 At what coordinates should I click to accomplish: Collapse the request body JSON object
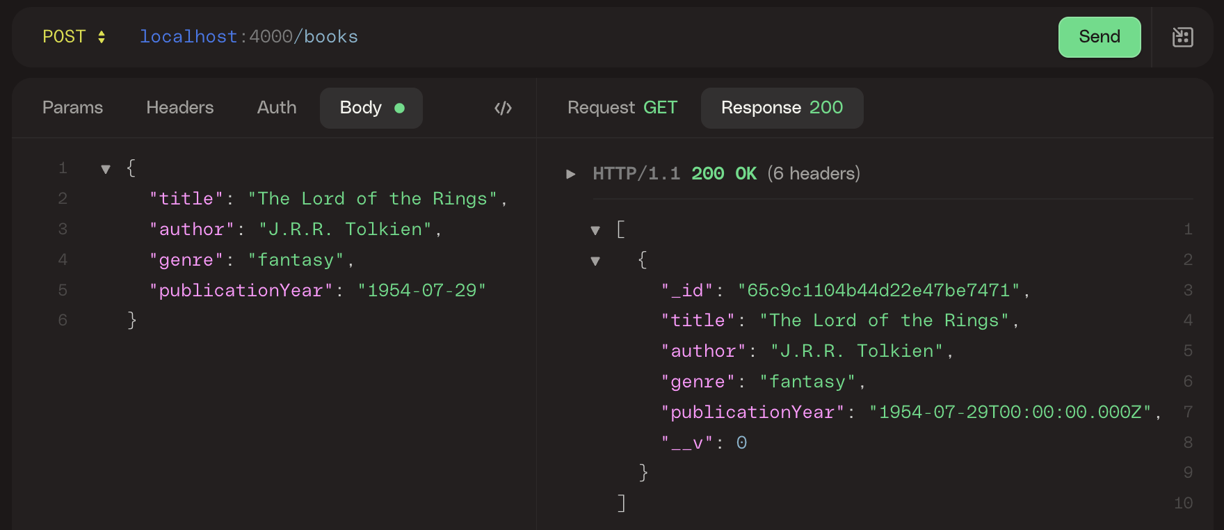click(x=106, y=169)
